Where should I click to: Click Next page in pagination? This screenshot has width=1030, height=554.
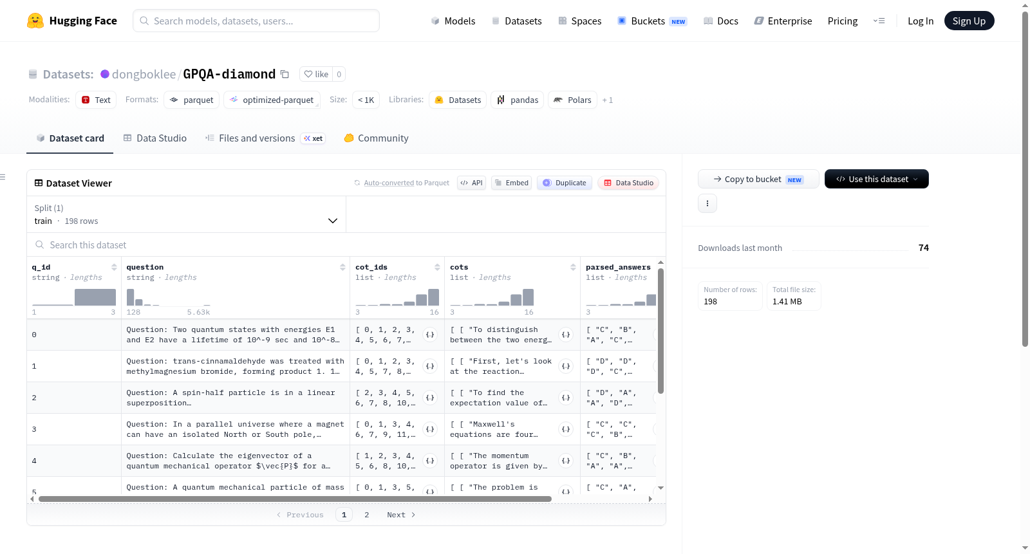[x=401, y=515]
